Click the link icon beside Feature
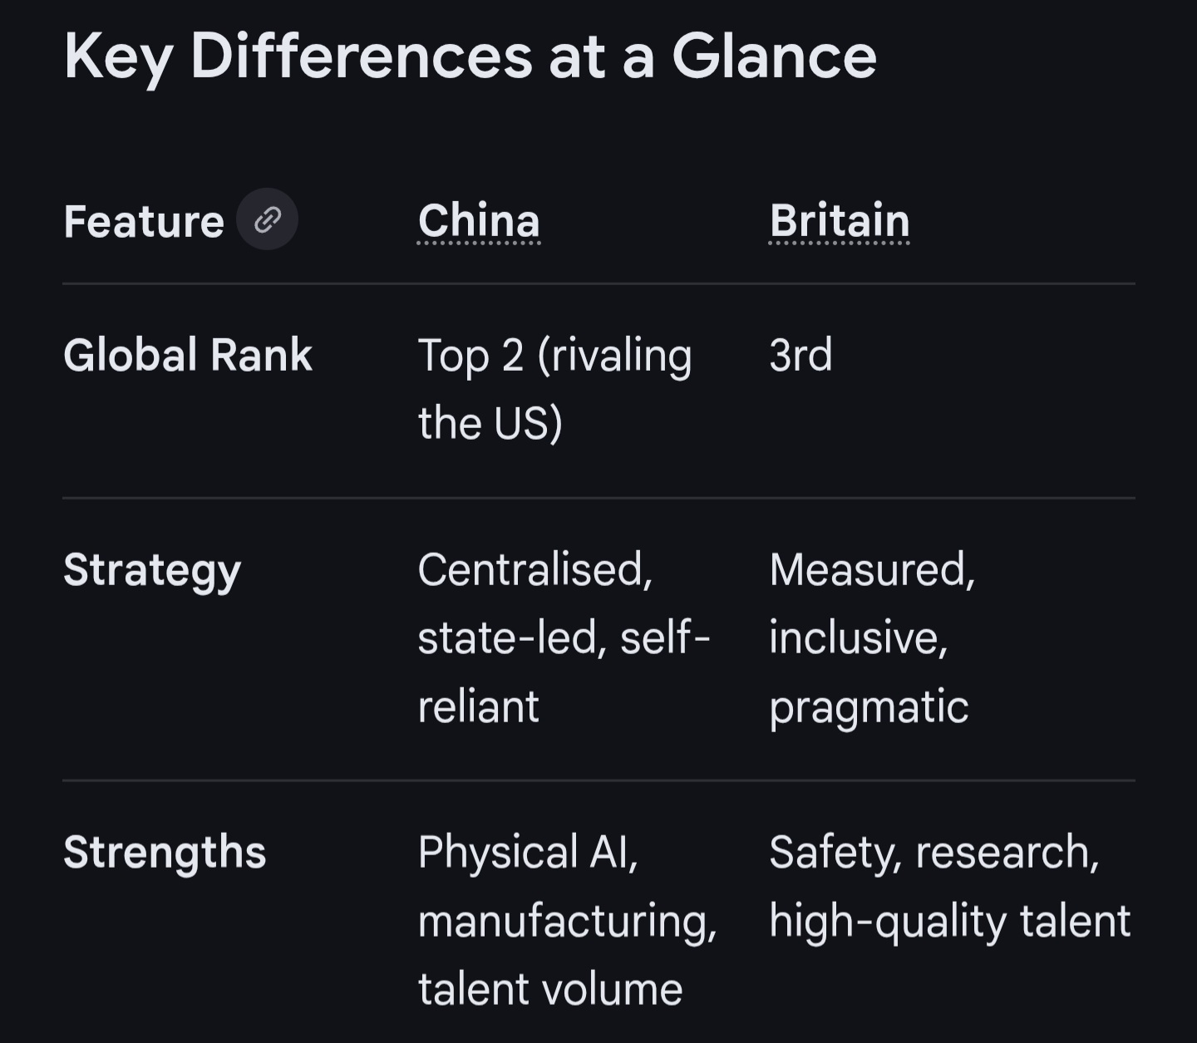The width and height of the screenshot is (1197, 1043). (x=267, y=219)
